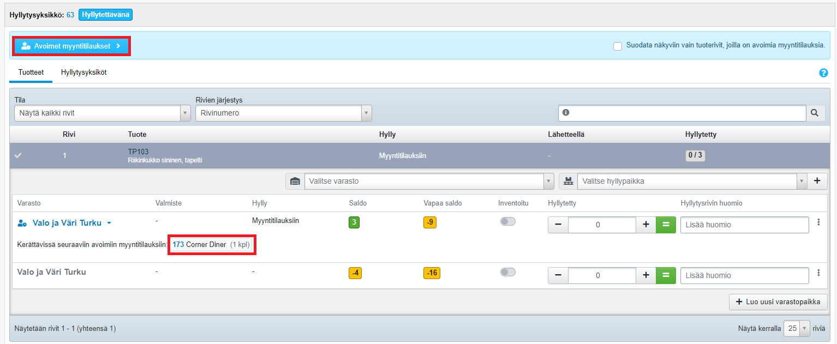Open Rivien järjestys dropdown

tap(283, 113)
